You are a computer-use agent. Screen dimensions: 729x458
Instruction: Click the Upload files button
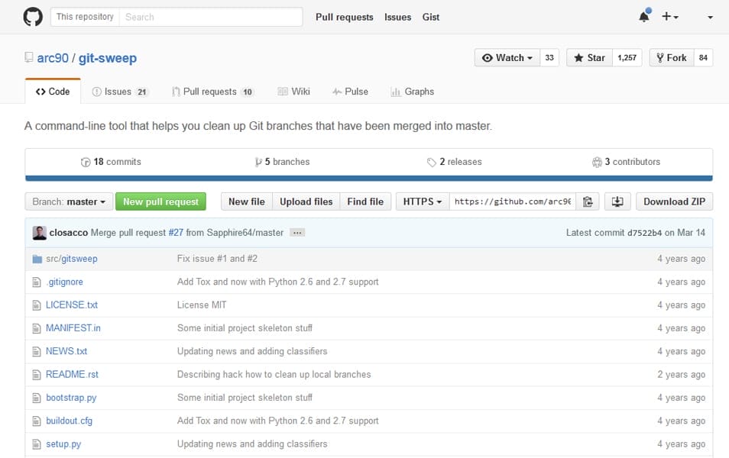[306, 202]
